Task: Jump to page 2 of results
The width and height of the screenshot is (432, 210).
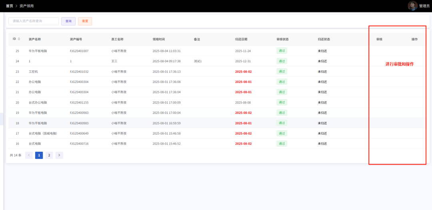Action: click(x=49, y=155)
